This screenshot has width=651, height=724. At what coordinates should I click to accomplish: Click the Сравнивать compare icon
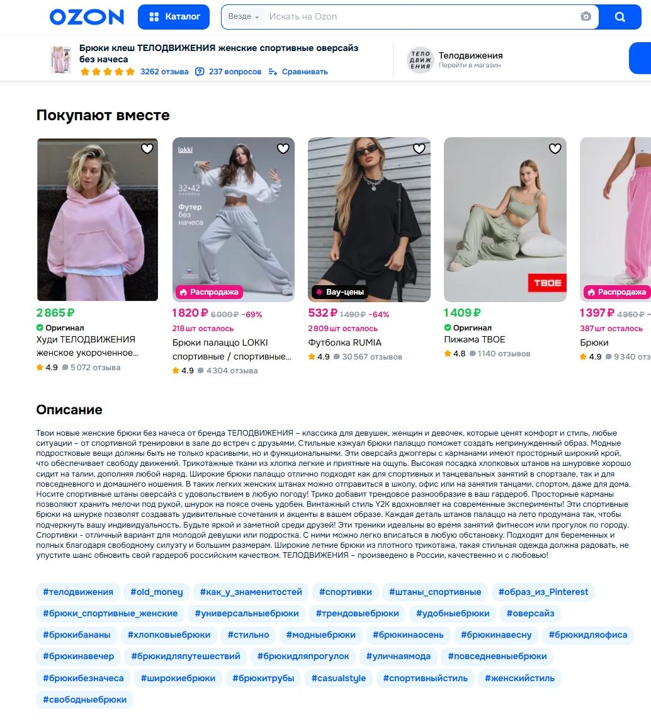pos(273,72)
